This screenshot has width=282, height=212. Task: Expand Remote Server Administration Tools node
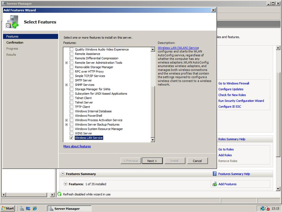(x=67, y=63)
